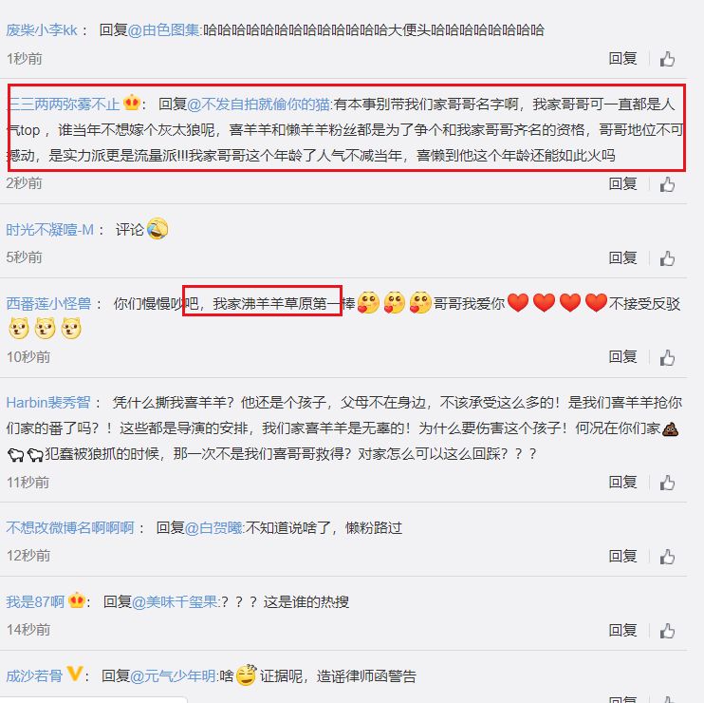Viewport: 704px width, 703px height.
Task: Open the mentioned user @元气少年明
Action: tap(174, 676)
